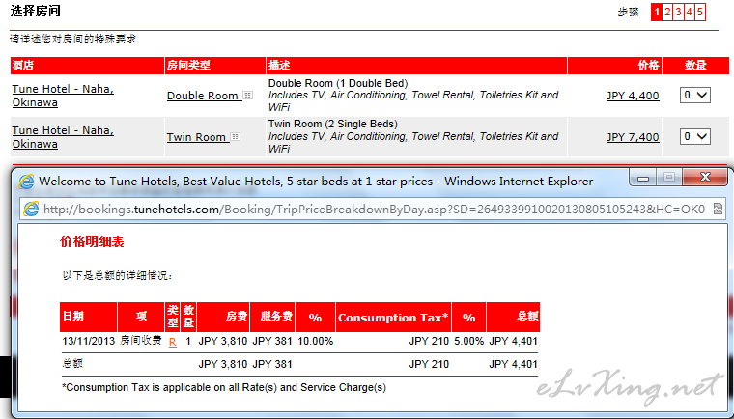Go to booking step 1
The width and height of the screenshot is (734, 419).
tap(657, 13)
